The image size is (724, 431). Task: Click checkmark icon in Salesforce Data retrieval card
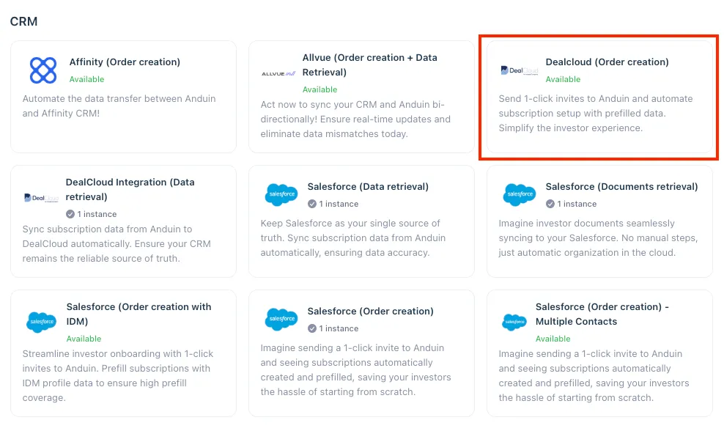[312, 204]
